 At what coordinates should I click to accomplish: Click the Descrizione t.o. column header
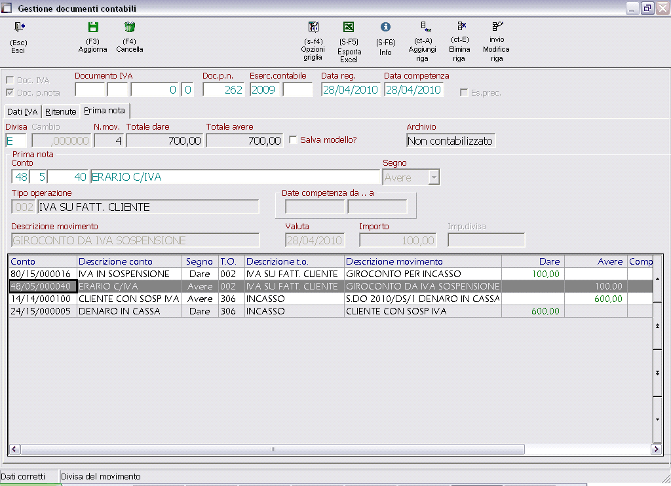click(x=294, y=261)
